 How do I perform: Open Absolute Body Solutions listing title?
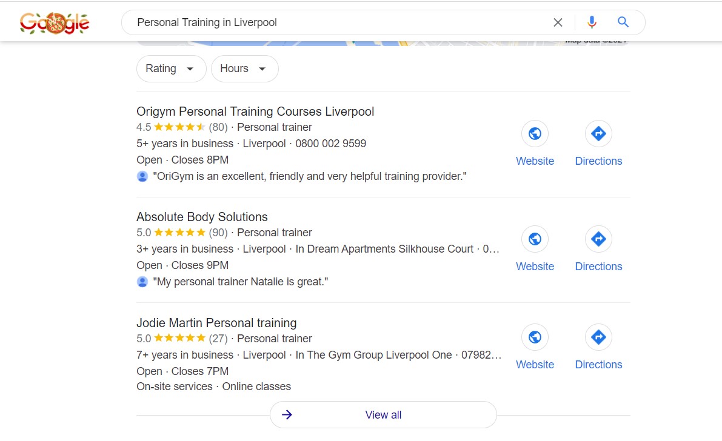point(202,217)
